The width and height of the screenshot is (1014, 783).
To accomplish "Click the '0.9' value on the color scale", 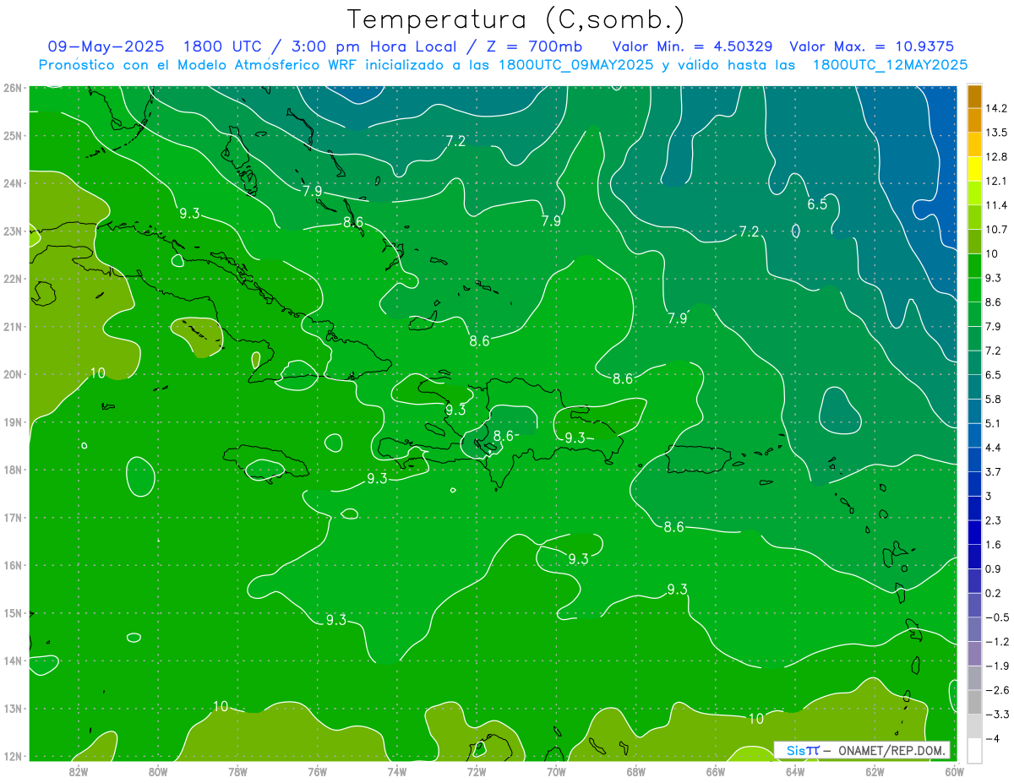I will point(994,568).
